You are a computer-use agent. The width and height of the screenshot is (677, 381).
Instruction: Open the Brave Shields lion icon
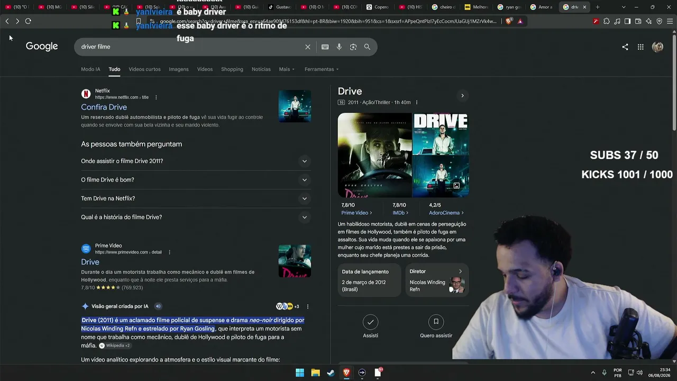(509, 21)
